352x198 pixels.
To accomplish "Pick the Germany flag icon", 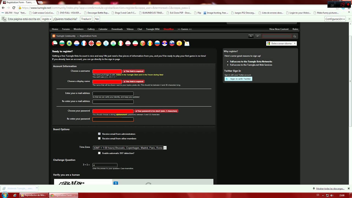I will coord(98,43).
